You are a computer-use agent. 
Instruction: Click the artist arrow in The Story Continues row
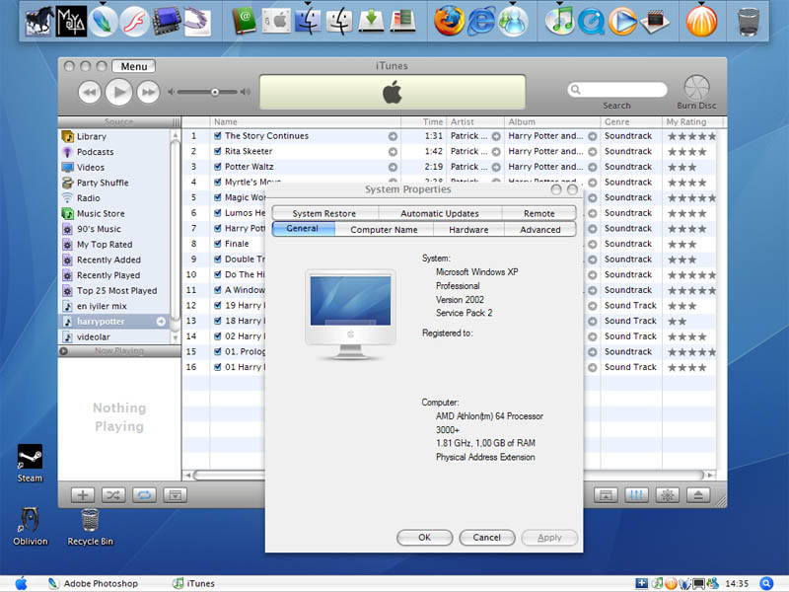496,136
